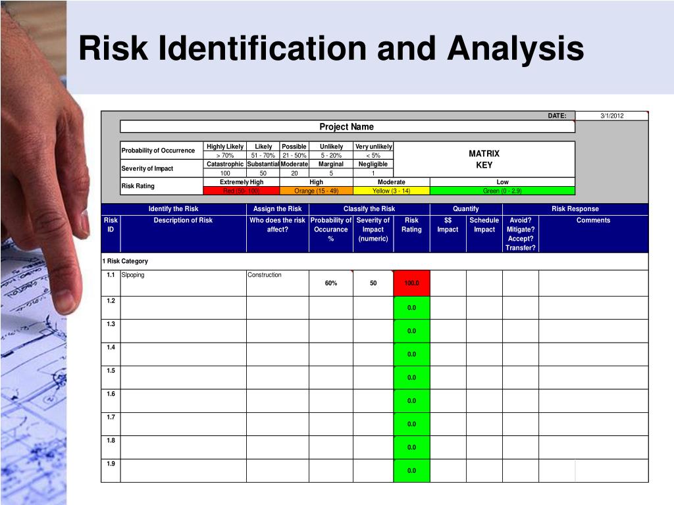Screen dimensions: 674x505
Task: Click the Quantify header
Action: tap(466, 208)
